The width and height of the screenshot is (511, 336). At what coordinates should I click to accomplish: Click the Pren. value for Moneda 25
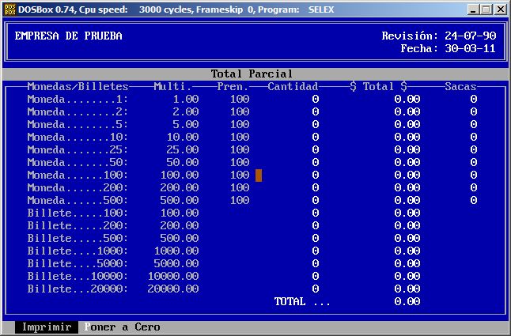[x=239, y=150]
